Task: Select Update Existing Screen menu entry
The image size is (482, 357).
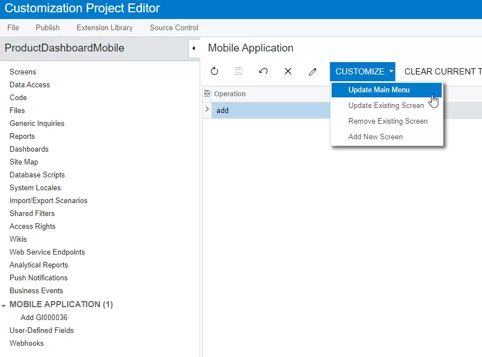Action: [x=386, y=105]
